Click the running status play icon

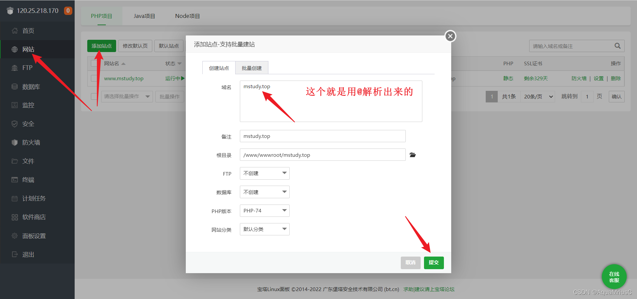[182, 78]
